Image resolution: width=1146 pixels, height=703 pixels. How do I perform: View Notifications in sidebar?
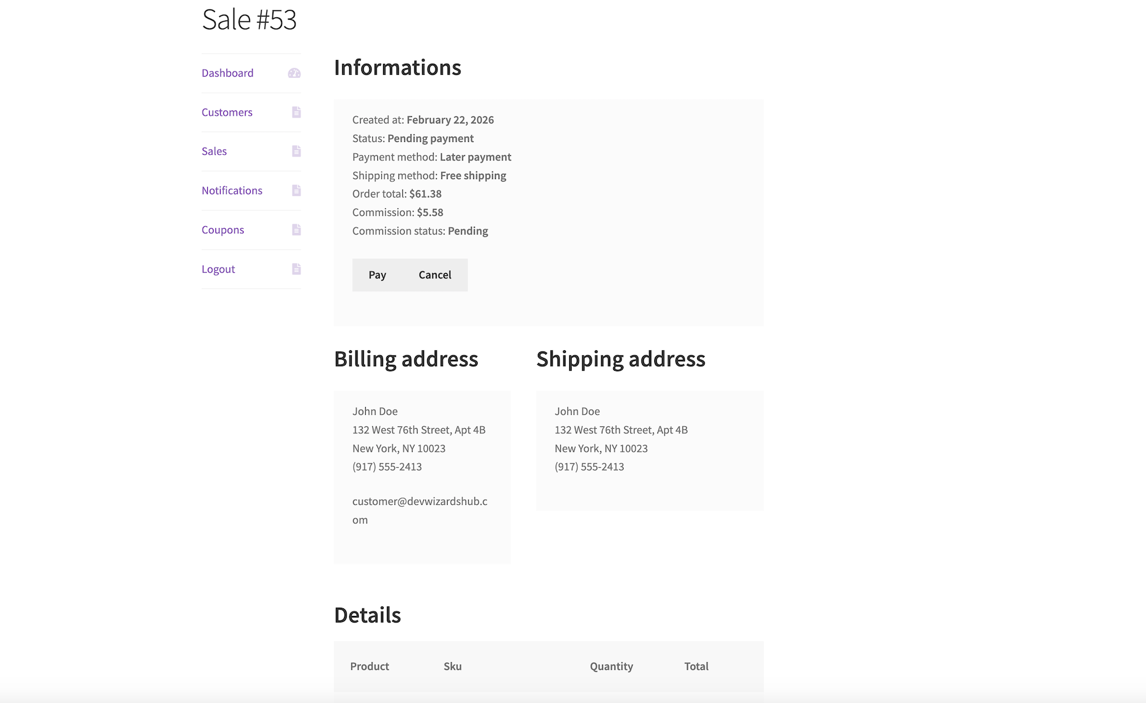click(232, 190)
